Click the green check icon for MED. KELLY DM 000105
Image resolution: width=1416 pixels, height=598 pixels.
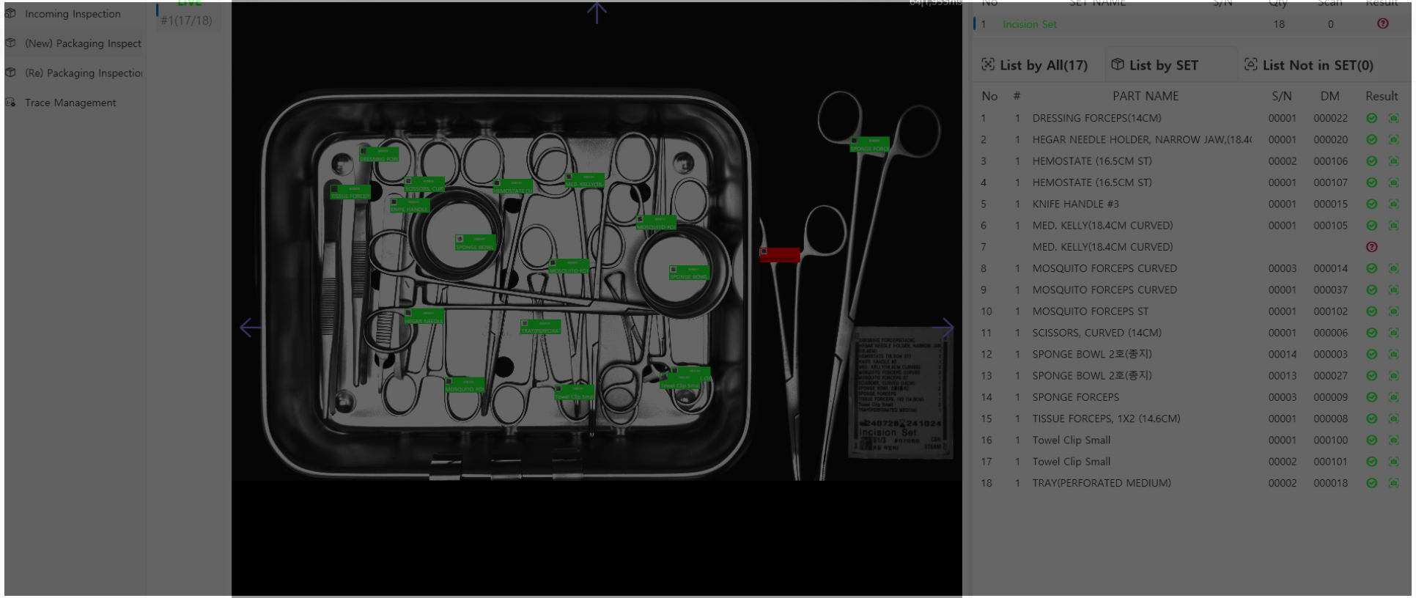click(1371, 226)
